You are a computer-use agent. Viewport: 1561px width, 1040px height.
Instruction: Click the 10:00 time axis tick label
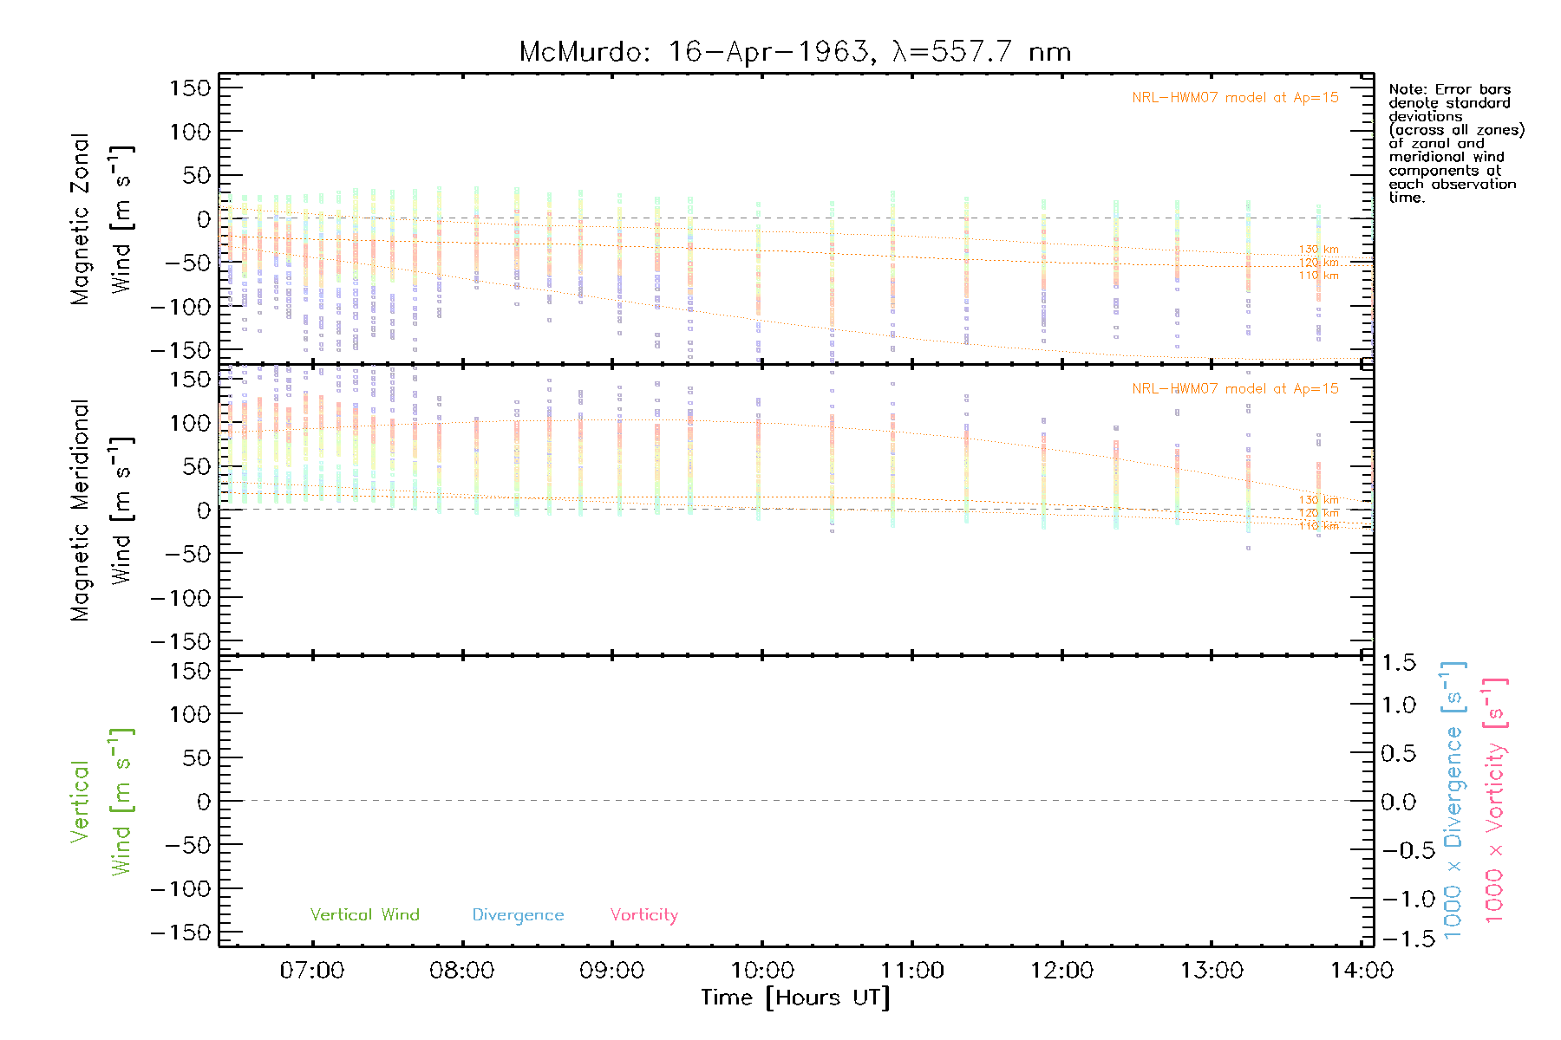point(761,971)
